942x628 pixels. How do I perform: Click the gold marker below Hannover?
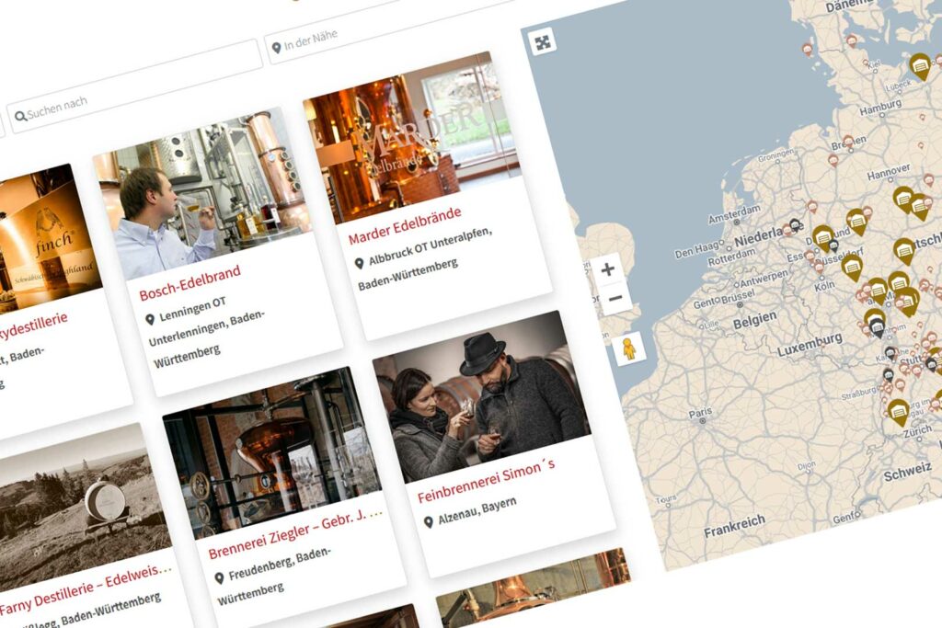[x=905, y=200]
